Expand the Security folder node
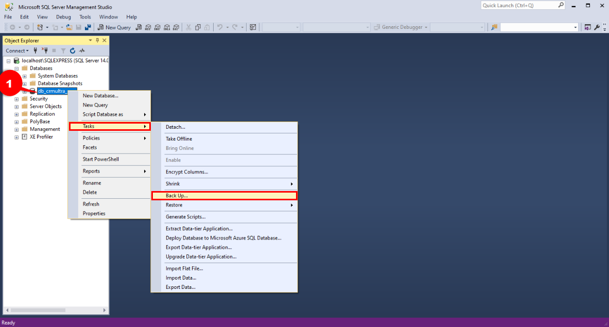 tap(16, 99)
